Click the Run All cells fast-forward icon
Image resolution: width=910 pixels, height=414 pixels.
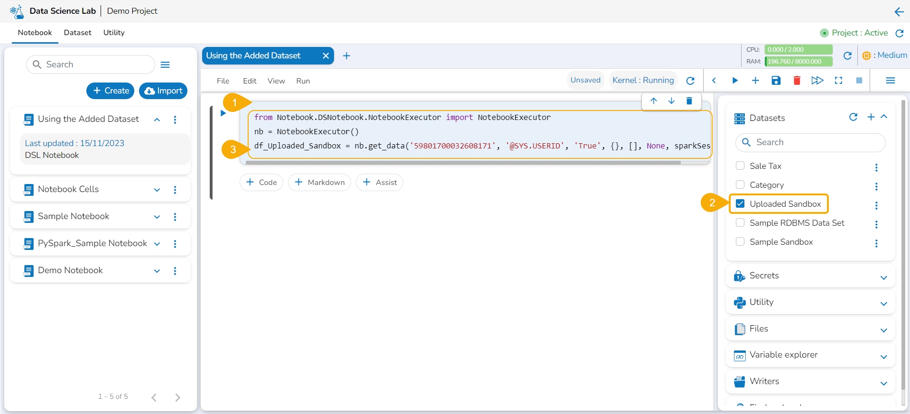[817, 81]
